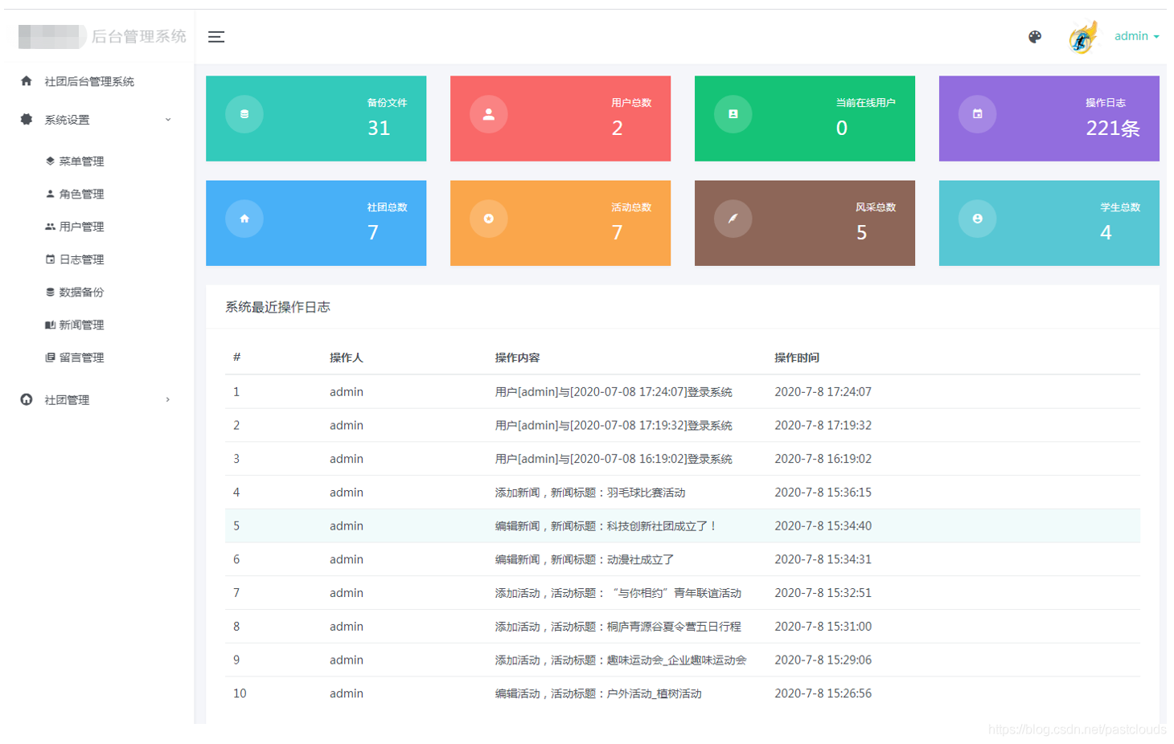
Task: Click the badge icon in 当前在线用户 card
Action: coord(733,114)
